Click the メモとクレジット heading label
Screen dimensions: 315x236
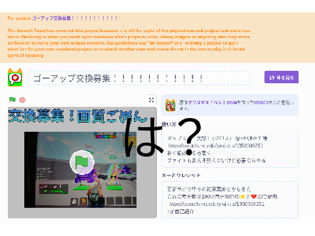(x=181, y=175)
